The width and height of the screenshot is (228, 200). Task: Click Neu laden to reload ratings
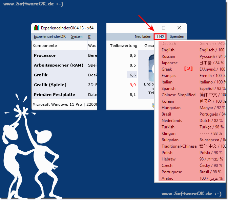pos(143,36)
